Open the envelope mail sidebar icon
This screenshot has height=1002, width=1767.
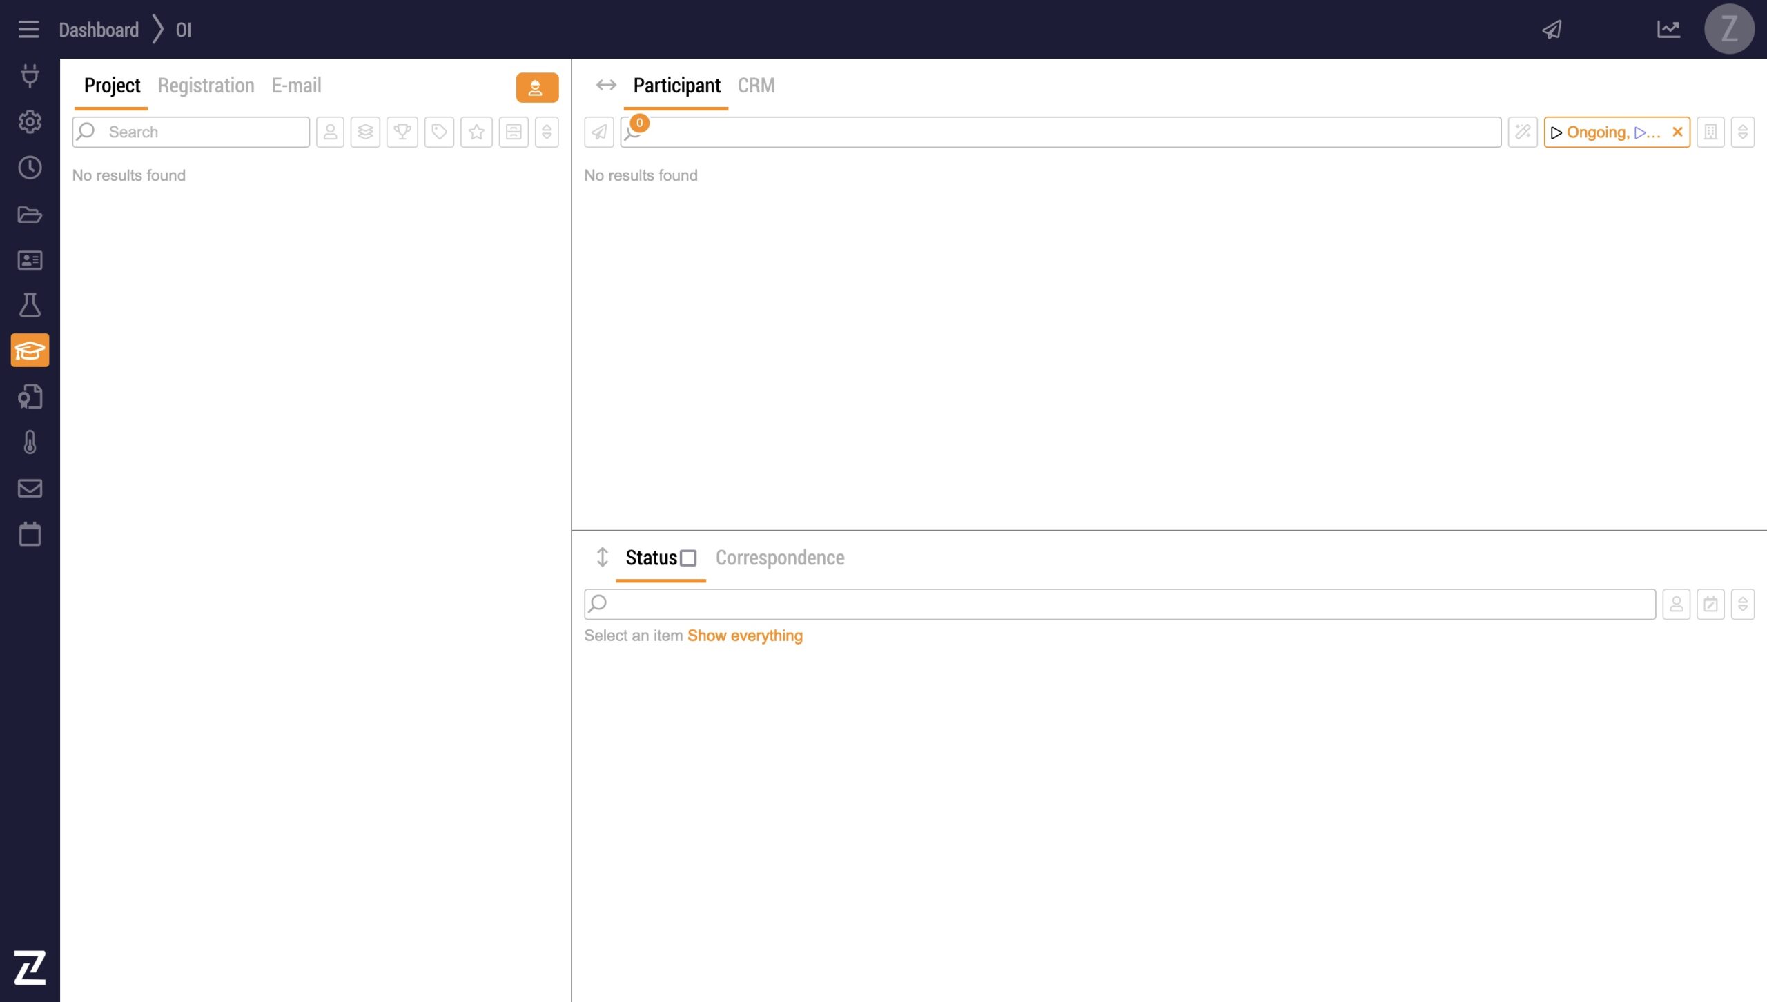tap(30, 489)
